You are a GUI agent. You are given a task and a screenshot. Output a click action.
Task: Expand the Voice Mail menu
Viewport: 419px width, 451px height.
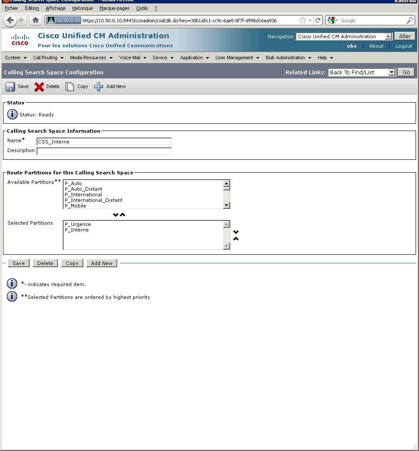(x=133, y=58)
